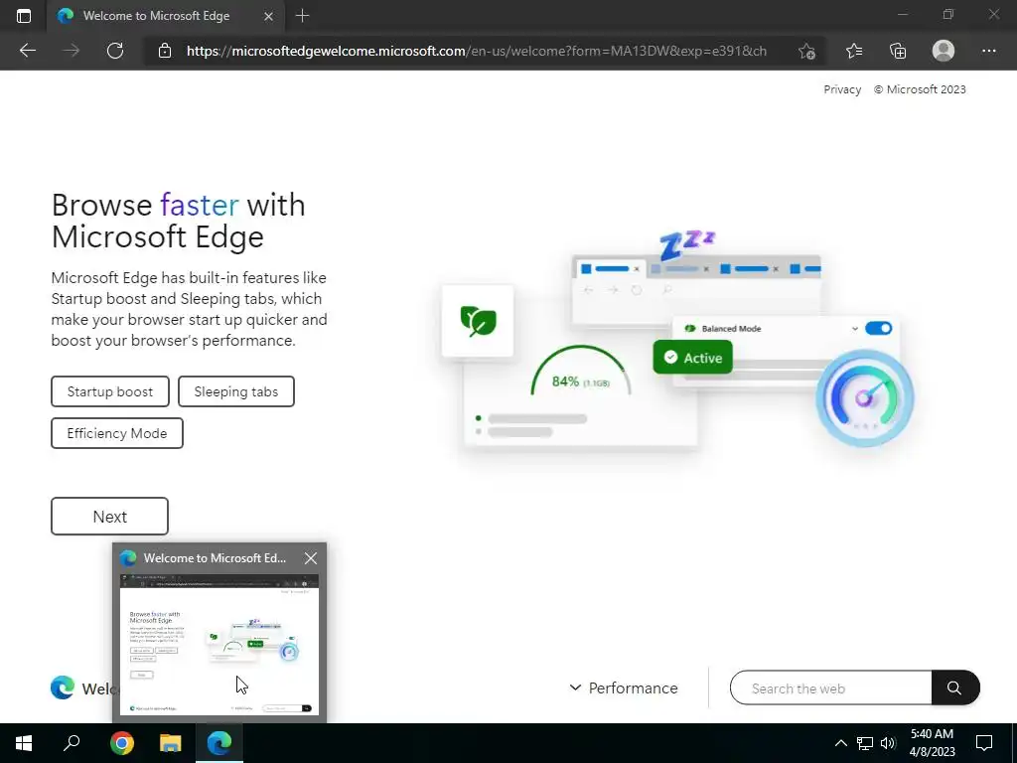Click the Next button
The image size is (1017, 763).
click(109, 517)
